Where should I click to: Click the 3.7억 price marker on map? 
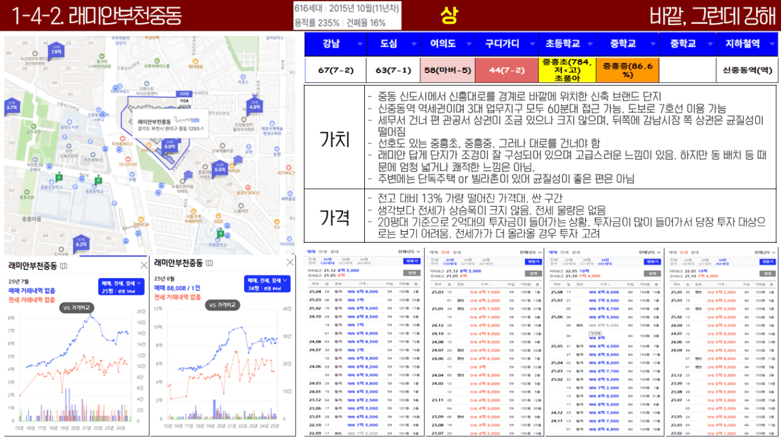12,106
